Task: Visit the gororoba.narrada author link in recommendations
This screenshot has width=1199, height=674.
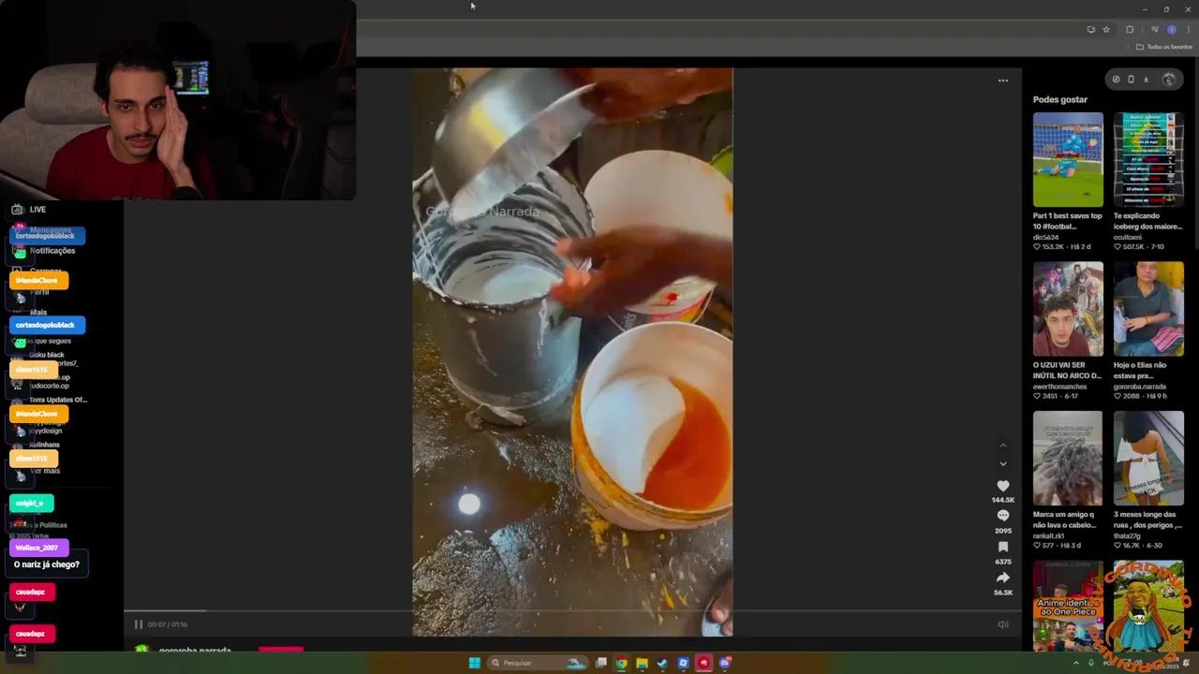Action: click(1139, 386)
